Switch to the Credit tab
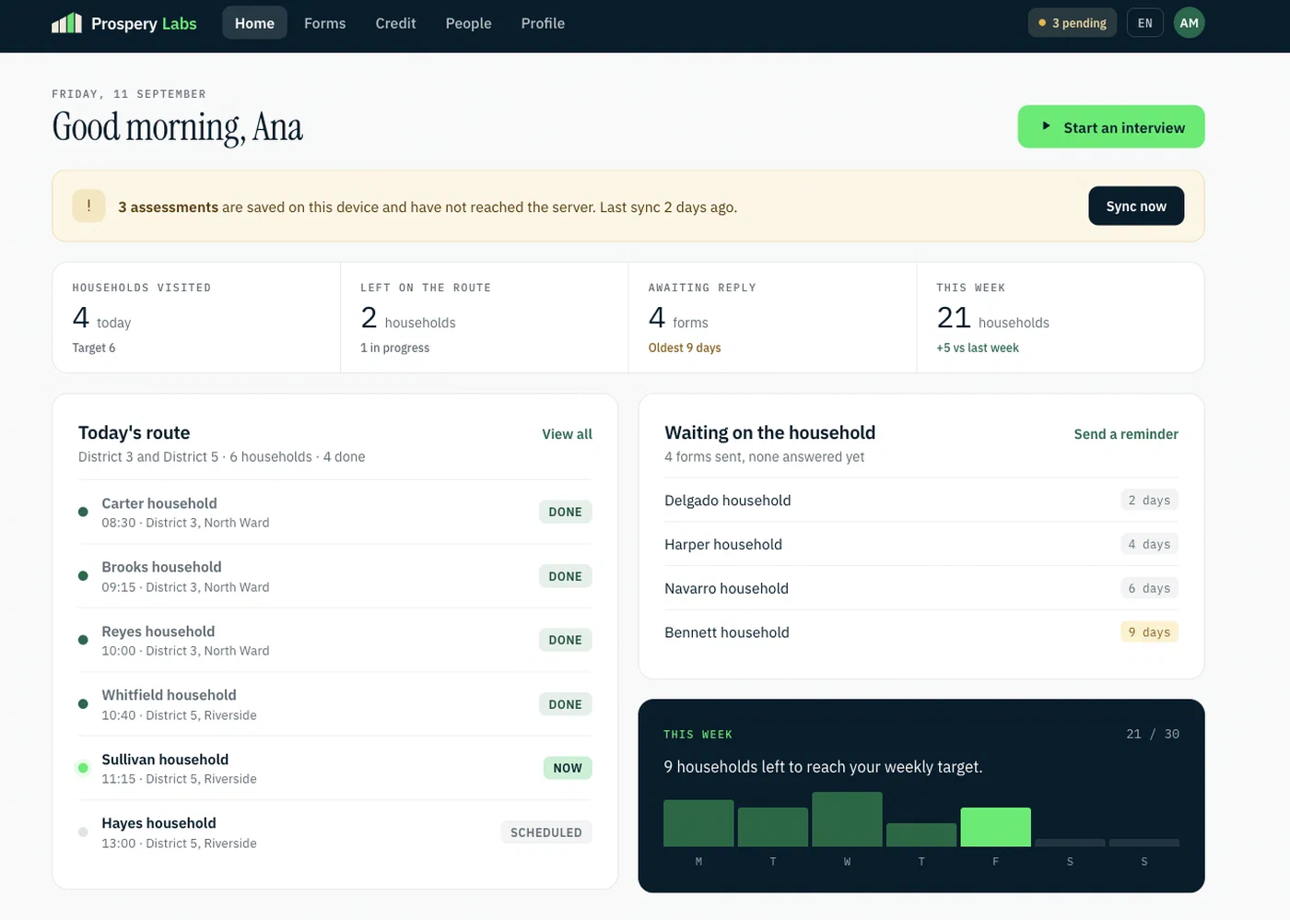The width and height of the screenshot is (1290, 920). (x=395, y=23)
